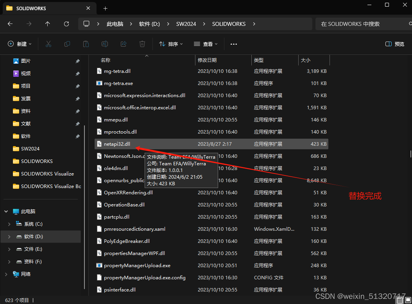
Task: Select the mg-tetra.exe file icon
Action: pyautogui.click(x=99, y=83)
